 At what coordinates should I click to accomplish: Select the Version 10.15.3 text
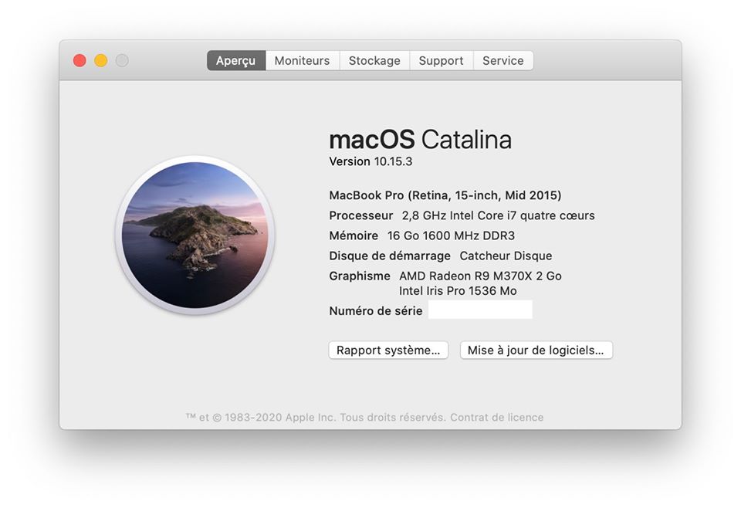pyautogui.click(x=370, y=161)
